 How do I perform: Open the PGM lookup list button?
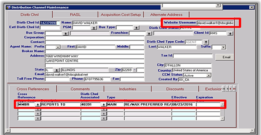(x=94, y=28)
